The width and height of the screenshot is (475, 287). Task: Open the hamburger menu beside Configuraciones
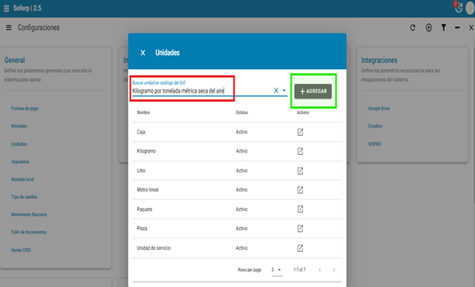tap(8, 28)
